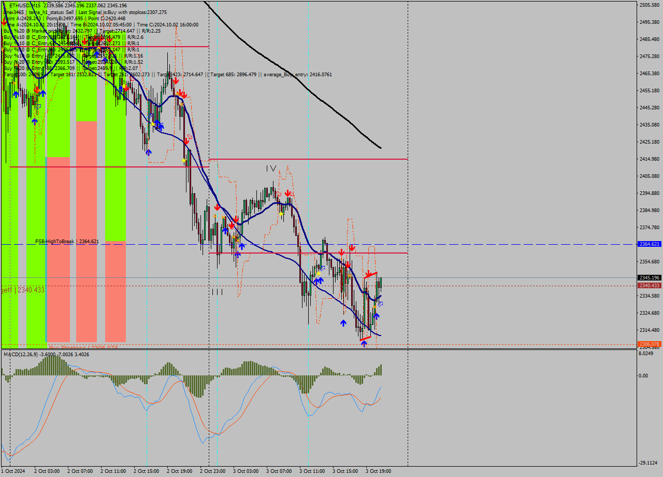Click the 2324.680 price scale value

click(x=650, y=313)
